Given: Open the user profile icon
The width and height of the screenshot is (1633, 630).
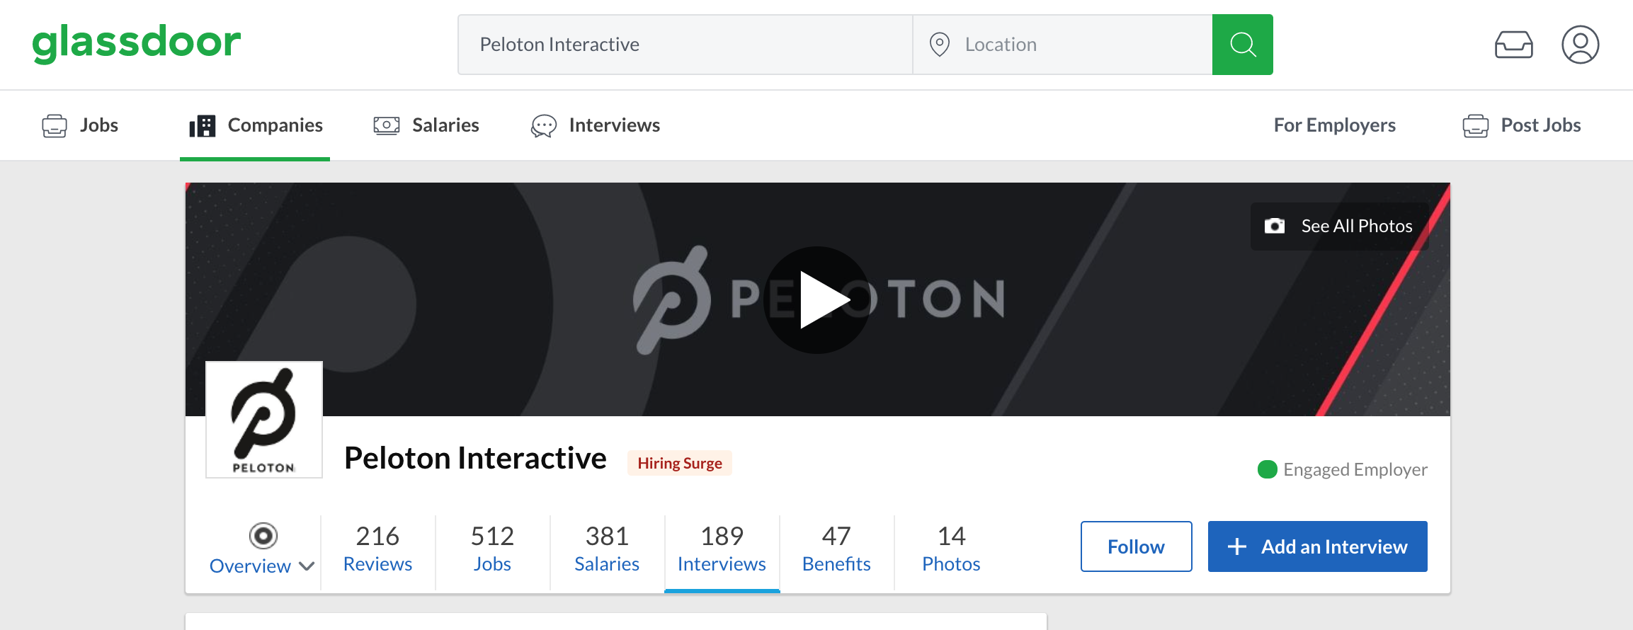Looking at the screenshot, I should [1580, 45].
